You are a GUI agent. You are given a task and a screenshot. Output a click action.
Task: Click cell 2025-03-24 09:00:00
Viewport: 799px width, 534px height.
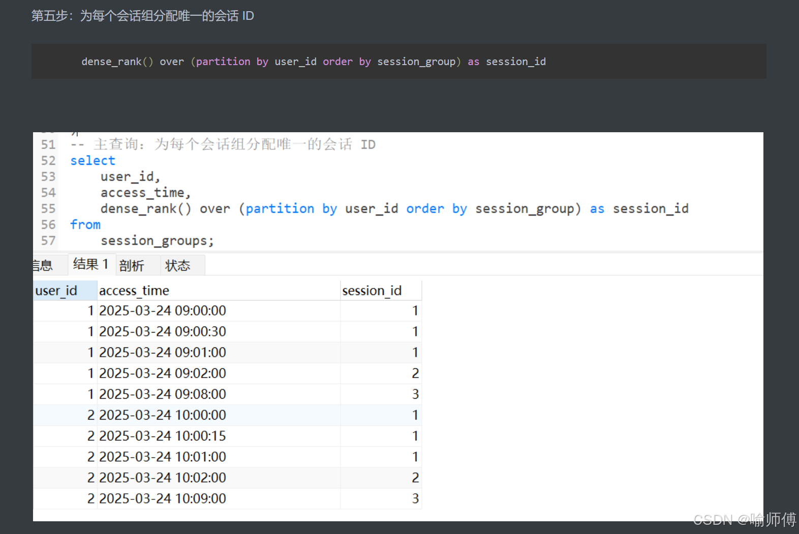[219, 311]
